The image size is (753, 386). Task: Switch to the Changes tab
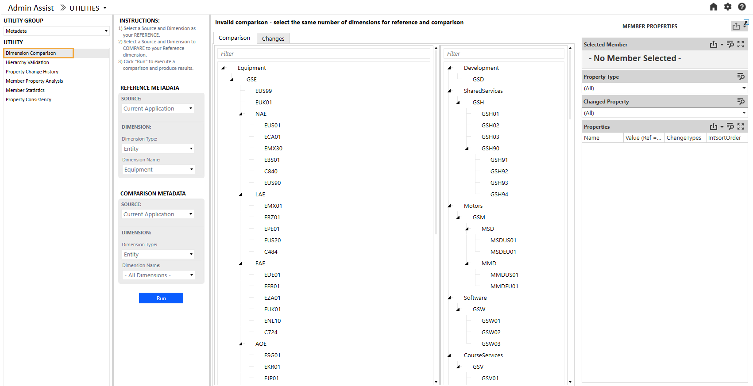[x=273, y=38]
